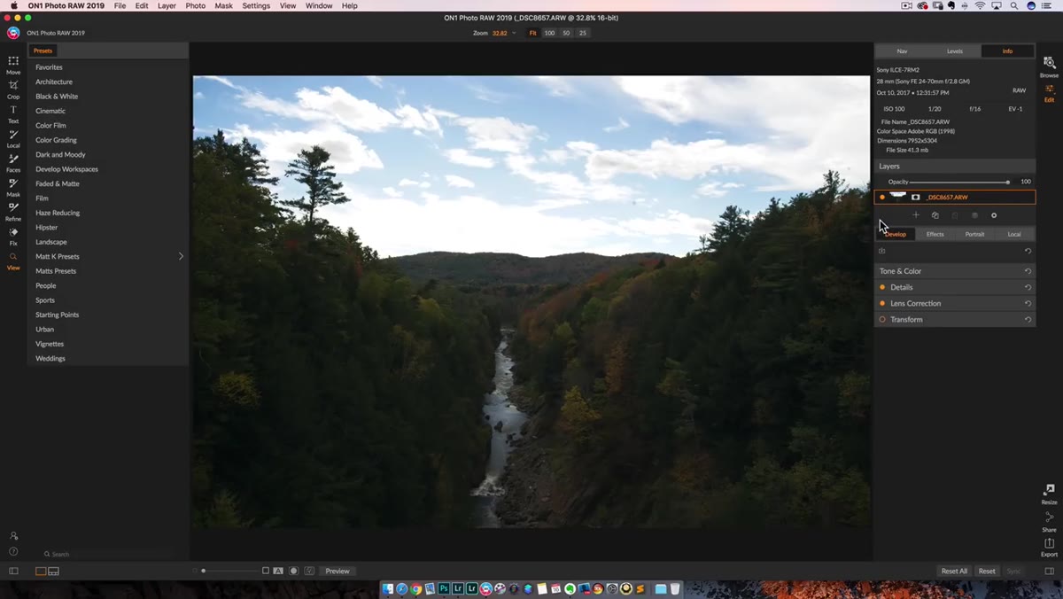Image resolution: width=1063 pixels, height=599 pixels.
Task: Set zoom to 25
Action: 582,33
